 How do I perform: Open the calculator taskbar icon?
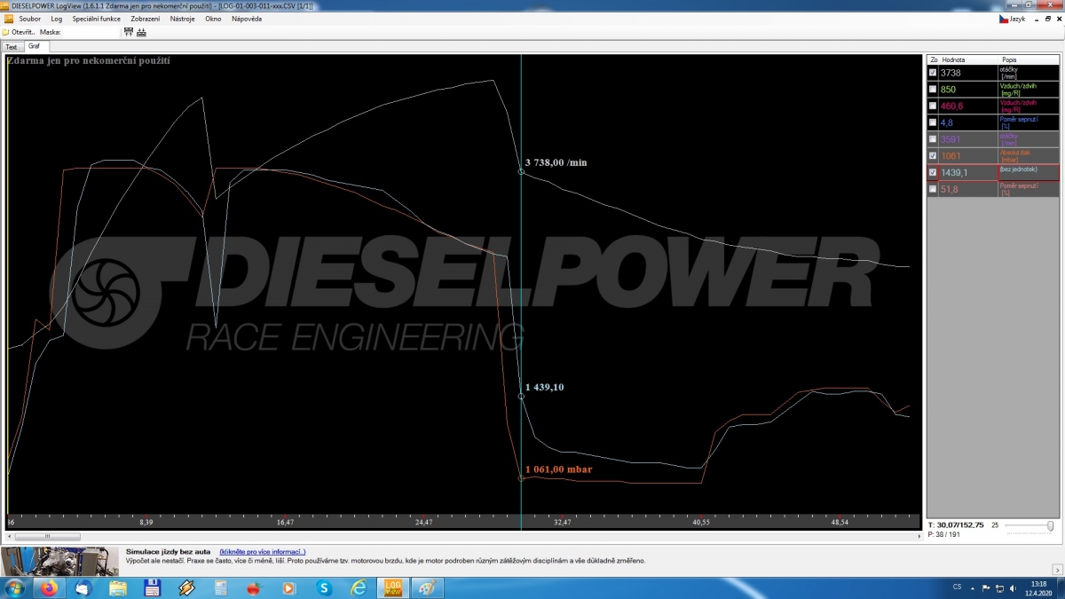click(x=220, y=587)
